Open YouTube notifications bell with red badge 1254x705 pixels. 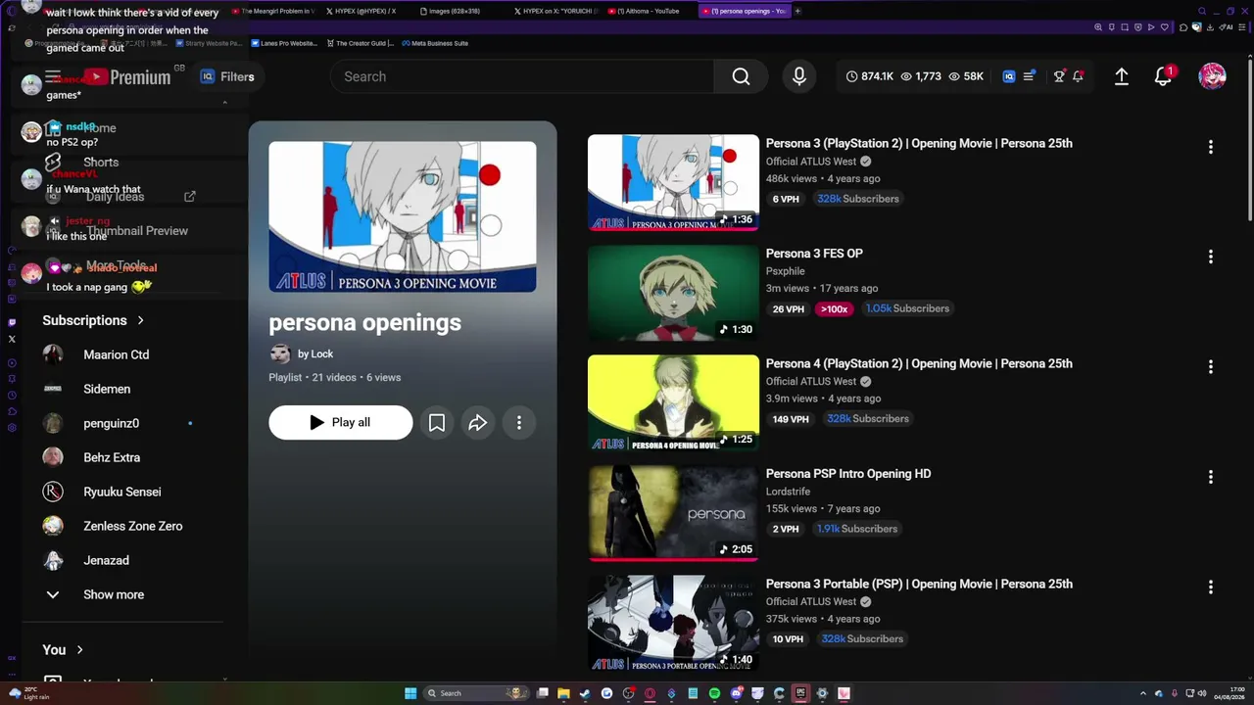click(1164, 76)
